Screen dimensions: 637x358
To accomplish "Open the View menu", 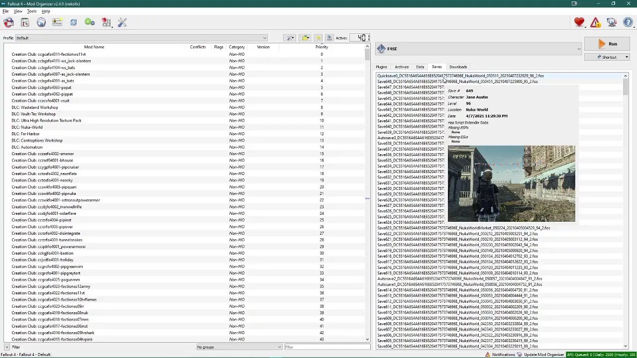I will [18, 11].
